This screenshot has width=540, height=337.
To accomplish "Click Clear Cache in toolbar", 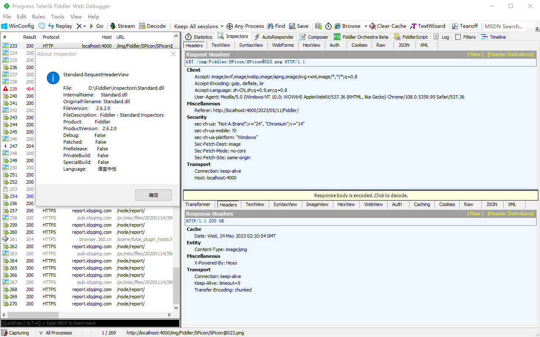I will coord(388,26).
